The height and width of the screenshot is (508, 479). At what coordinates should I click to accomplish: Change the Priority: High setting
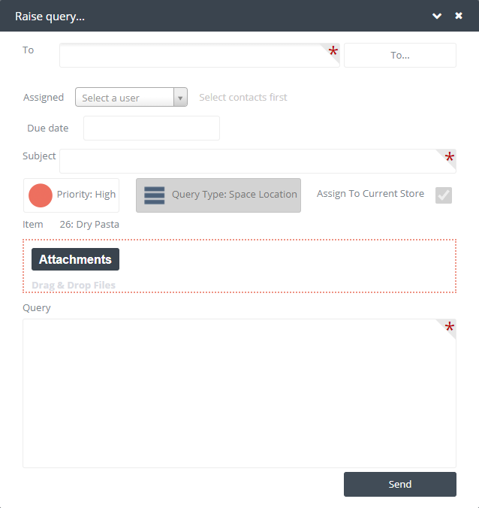tap(71, 195)
